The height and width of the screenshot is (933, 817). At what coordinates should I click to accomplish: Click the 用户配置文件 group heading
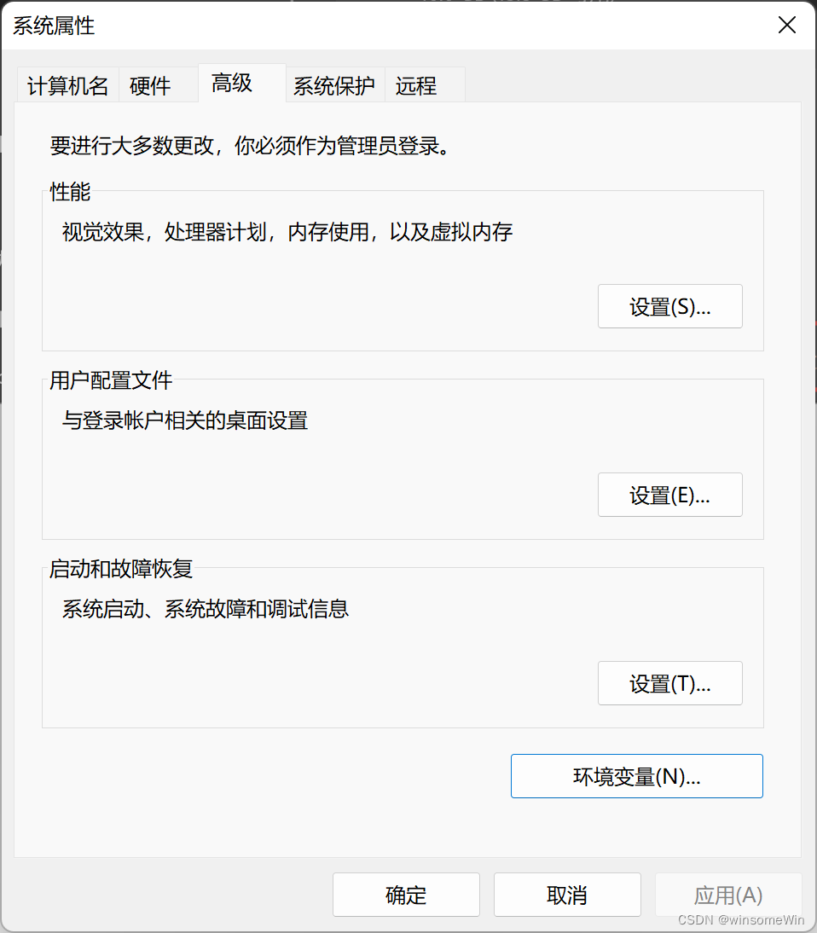(111, 380)
